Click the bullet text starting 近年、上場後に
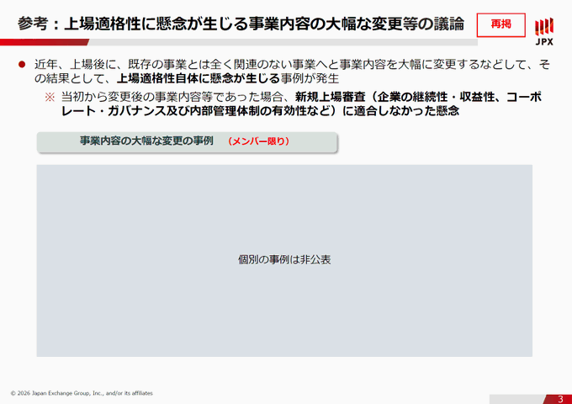The width and height of the screenshot is (572, 404). point(292,72)
